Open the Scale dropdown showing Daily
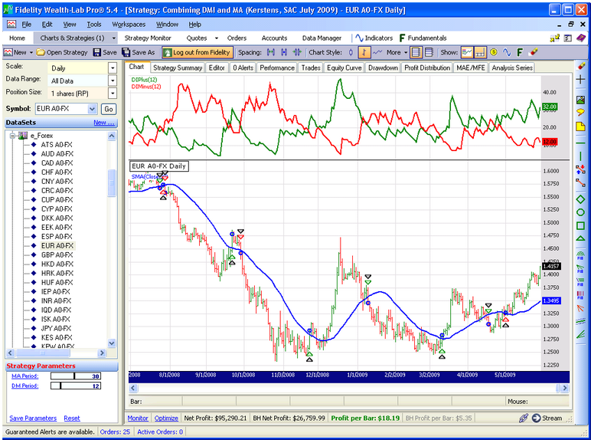The image size is (591, 440). tap(113, 67)
